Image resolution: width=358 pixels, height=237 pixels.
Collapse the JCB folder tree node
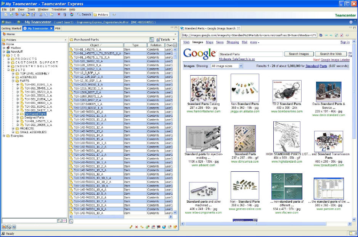tap(4, 55)
